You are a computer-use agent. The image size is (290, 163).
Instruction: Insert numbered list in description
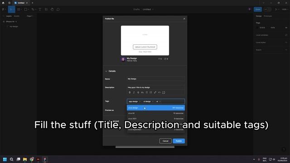coord(151,92)
